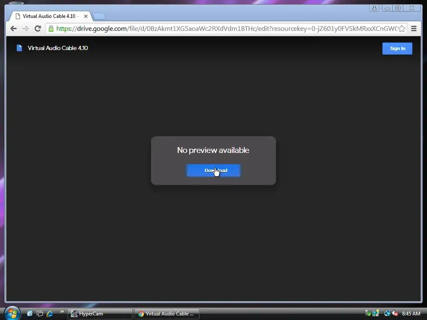Click the green padlock security icon
The image size is (427, 320).
pos(51,29)
